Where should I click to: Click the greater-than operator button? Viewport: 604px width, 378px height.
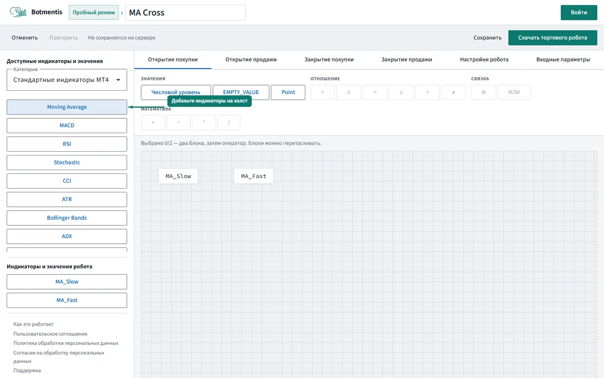[322, 92]
